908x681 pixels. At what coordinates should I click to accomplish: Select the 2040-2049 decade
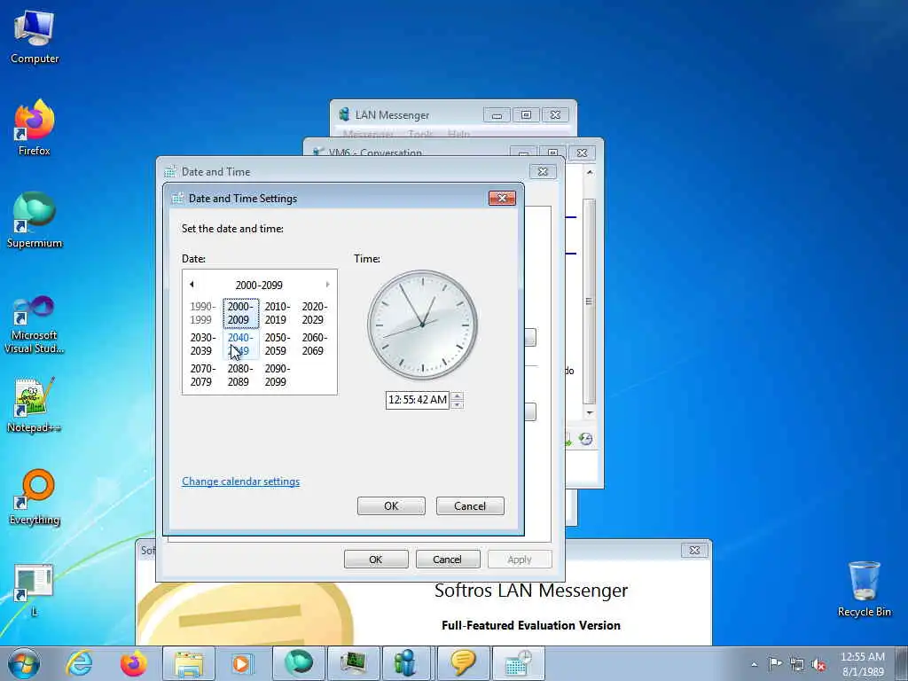[240, 344]
